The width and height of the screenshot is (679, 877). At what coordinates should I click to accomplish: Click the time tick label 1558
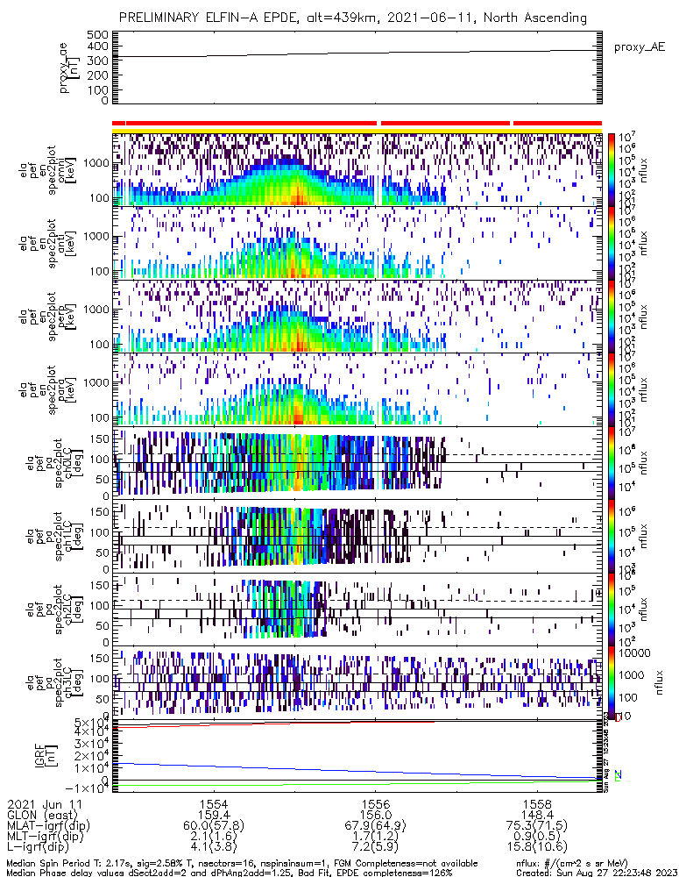(538, 804)
